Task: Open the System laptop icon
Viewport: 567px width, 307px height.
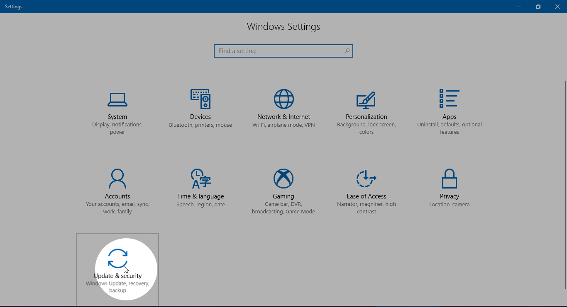Action: tap(117, 99)
